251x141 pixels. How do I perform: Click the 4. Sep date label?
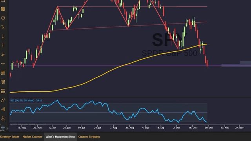146,128
